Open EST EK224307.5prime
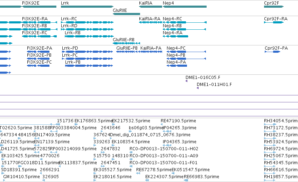The image size is (298, 182). pos(164,177)
